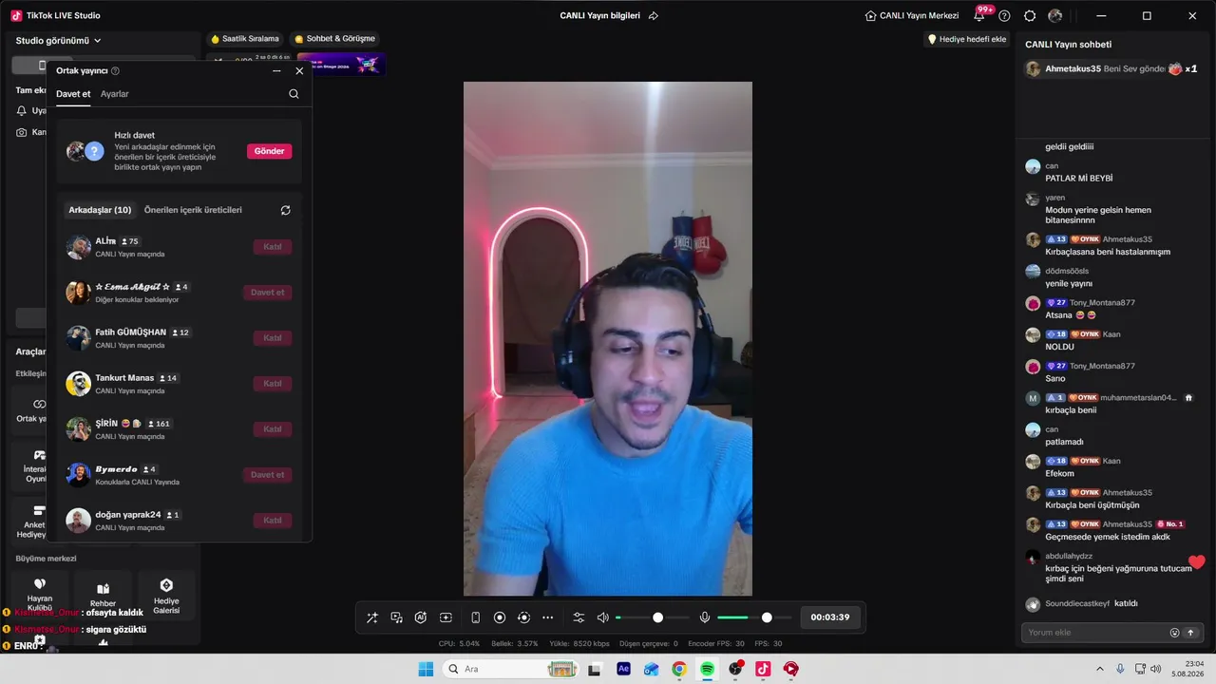
Task: Click the Windows taskbar search box
Action: click(512, 669)
